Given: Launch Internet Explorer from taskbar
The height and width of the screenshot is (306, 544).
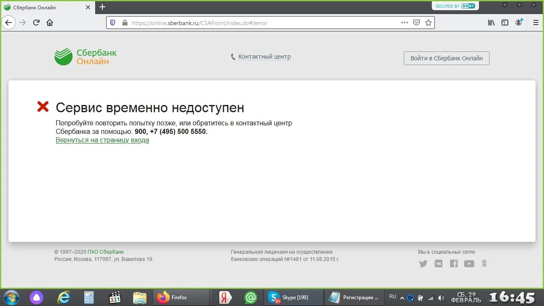Looking at the screenshot, I should [x=64, y=297].
